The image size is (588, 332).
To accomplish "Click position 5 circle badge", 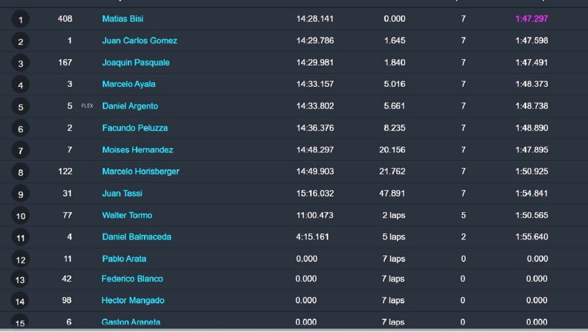I will tap(21, 107).
